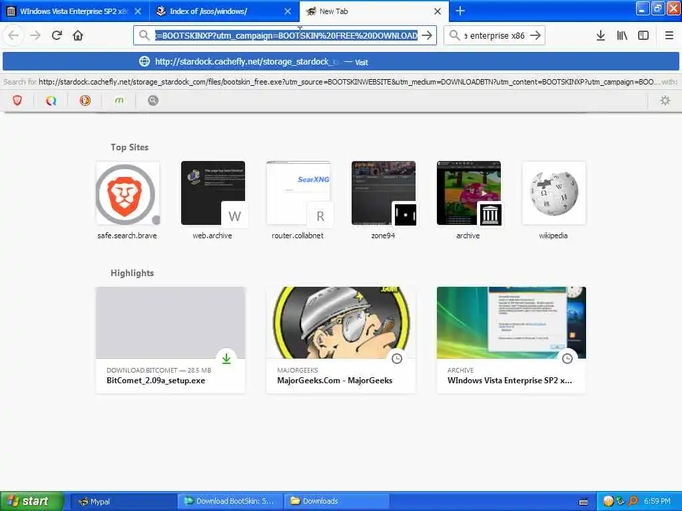Image resolution: width=682 pixels, height=511 pixels.
Task: Open the hamburger application menu
Action: [x=669, y=35]
